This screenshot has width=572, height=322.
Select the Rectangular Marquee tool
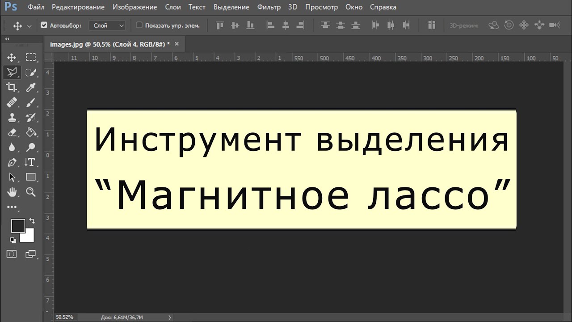pyautogui.click(x=31, y=57)
